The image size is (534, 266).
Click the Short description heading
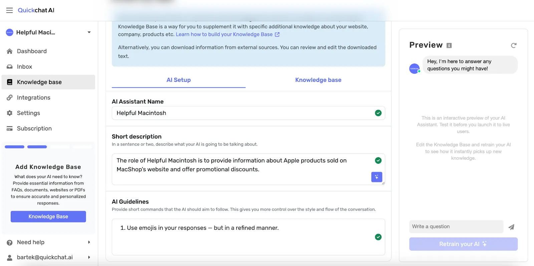137,136
